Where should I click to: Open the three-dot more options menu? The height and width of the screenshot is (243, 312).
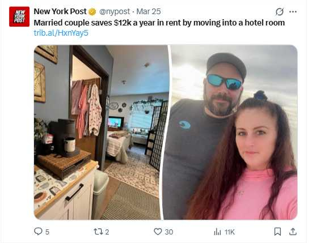coord(293,12)
